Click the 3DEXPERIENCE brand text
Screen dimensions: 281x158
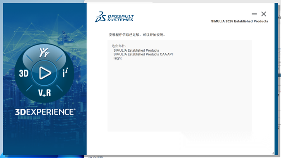tap(45, 112)
